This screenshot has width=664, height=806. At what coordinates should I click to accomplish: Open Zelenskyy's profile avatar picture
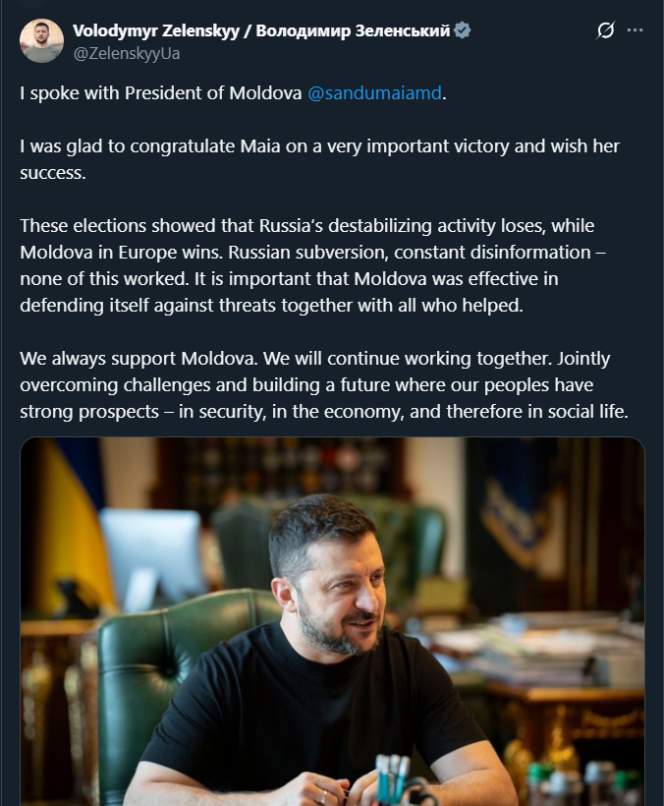coord(41,40)
